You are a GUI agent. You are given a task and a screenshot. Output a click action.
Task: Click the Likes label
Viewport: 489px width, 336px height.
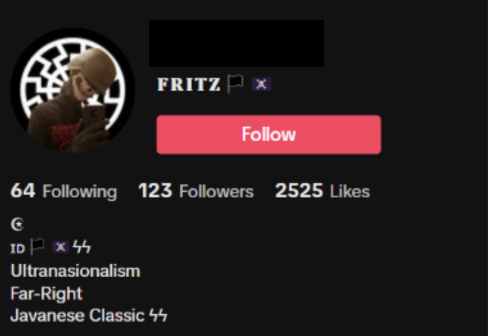[350, 191]
